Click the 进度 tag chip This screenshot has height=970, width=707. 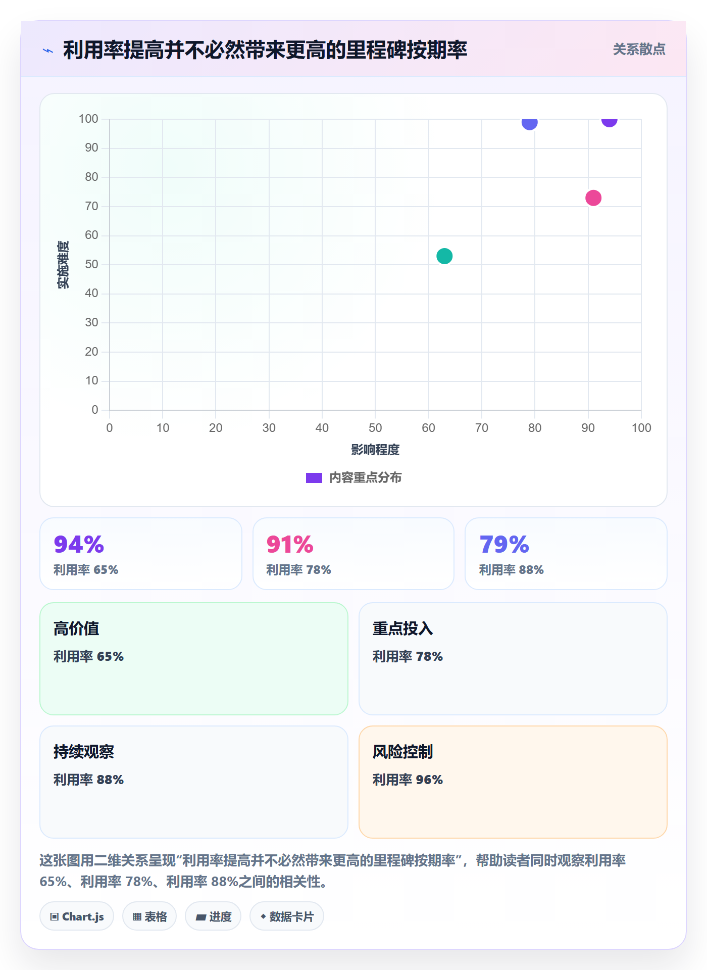pos(213,916)
